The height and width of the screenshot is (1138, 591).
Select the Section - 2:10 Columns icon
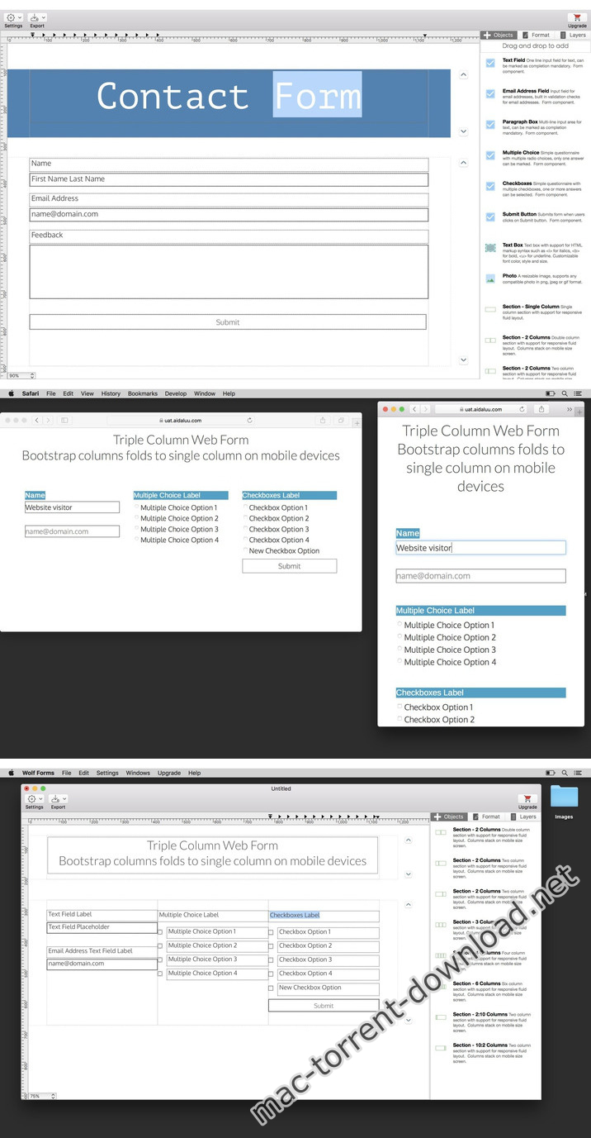pos(441,1017)
